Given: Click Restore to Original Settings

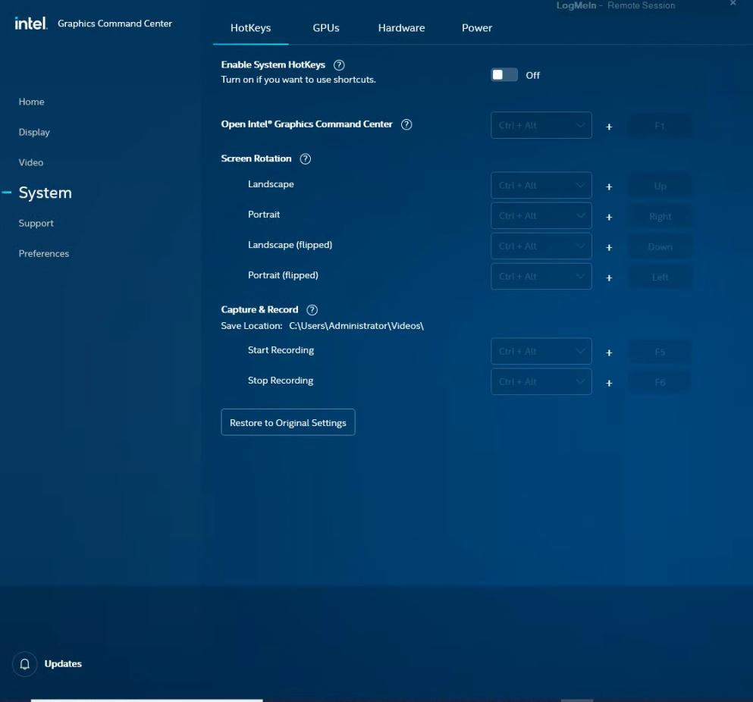Looking at the screenshot, I should pyautogui.click(x=288, y=422).
